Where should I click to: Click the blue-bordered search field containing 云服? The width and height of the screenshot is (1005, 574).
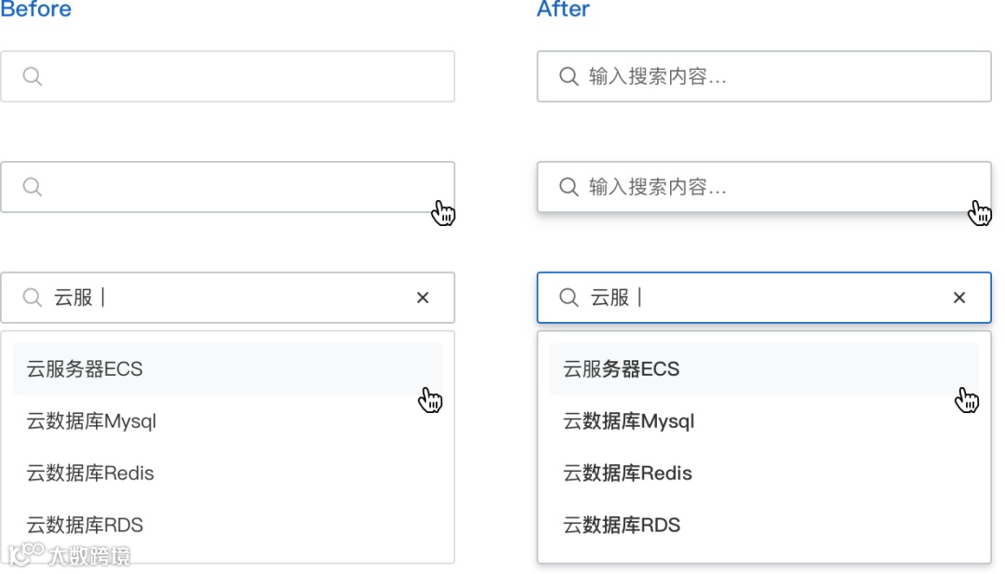coord(791,298)
